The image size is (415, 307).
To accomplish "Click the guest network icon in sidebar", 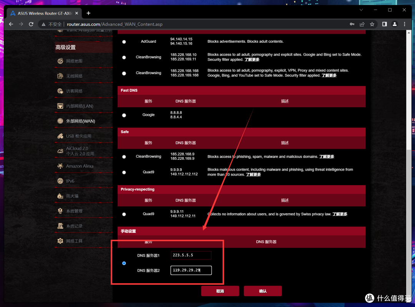I will (x=60, y=91).
